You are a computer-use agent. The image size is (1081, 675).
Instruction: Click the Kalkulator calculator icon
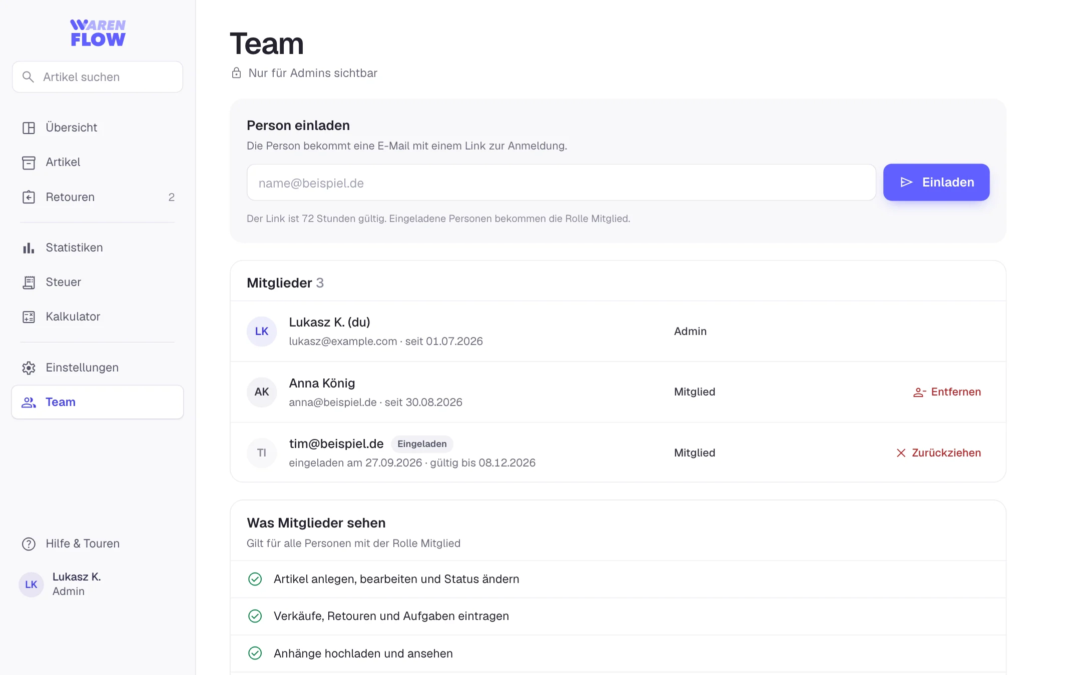(x=29, y=317)
